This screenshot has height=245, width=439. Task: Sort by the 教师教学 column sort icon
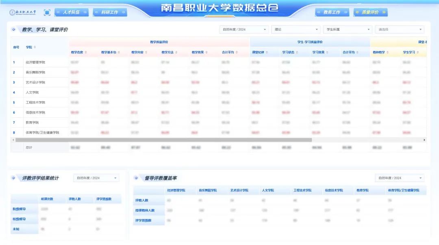pyautogui.click(x=388, y=52)
